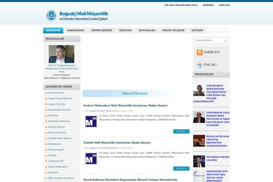
Task: Click thumbnail beside Faktoring İşlemlerinin article
Action: tap(199, 141)
